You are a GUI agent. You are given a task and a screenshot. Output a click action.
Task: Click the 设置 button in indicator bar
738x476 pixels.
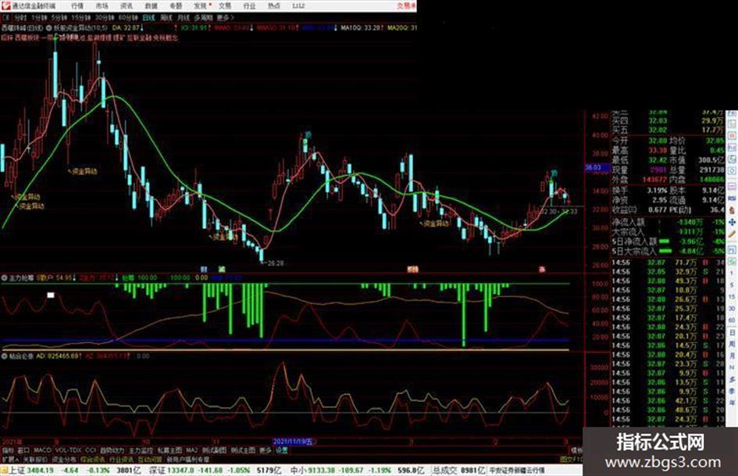[x=281, y=450]
